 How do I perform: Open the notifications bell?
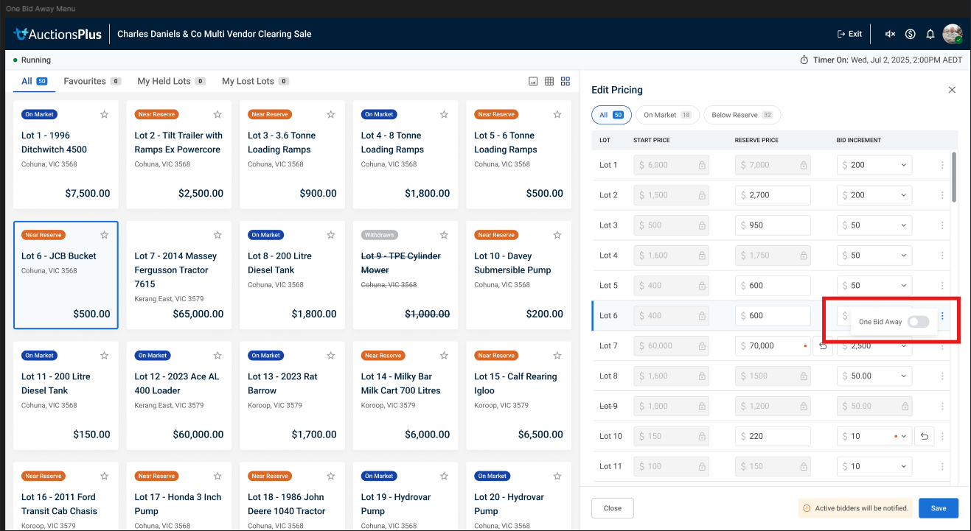tap(930, 34)
